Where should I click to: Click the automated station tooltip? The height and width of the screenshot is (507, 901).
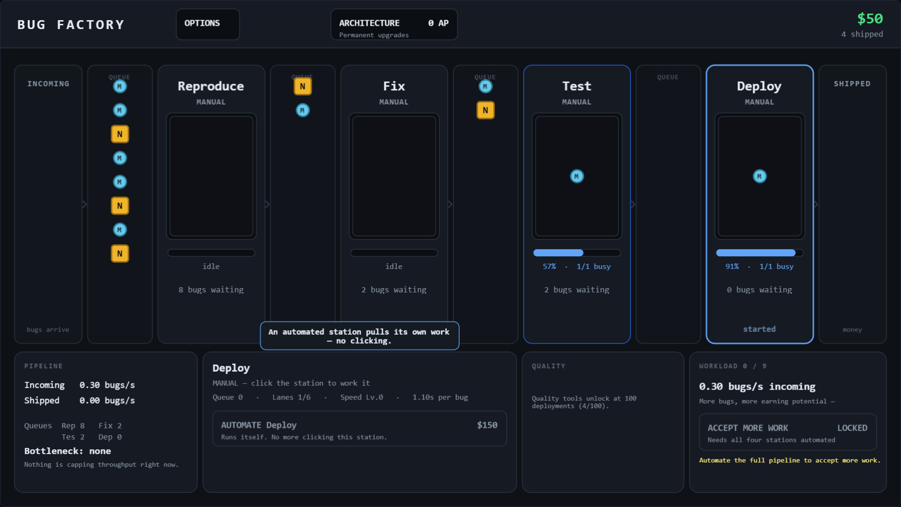(x=359, y=336)
